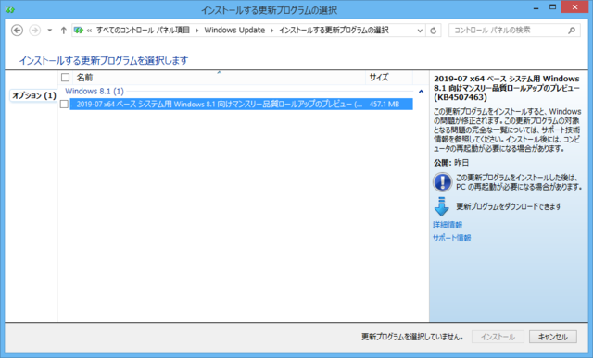Close the window with the red X
The width and height of the screenshot is (593, 358).
(574, 7)
